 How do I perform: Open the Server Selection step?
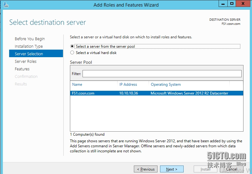(36, 54)
